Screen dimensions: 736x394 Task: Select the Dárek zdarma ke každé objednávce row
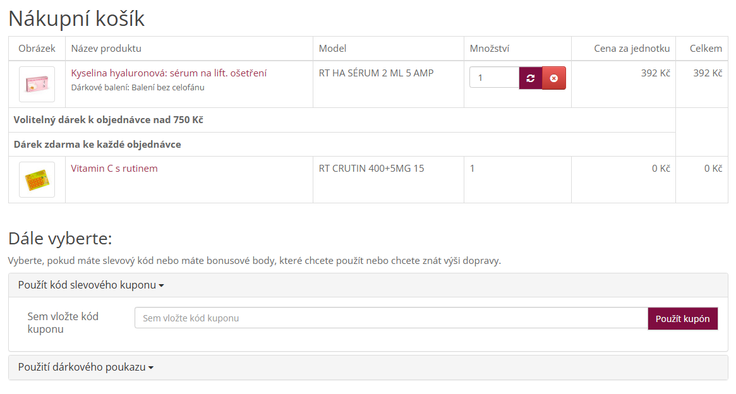tap(97, 145)
